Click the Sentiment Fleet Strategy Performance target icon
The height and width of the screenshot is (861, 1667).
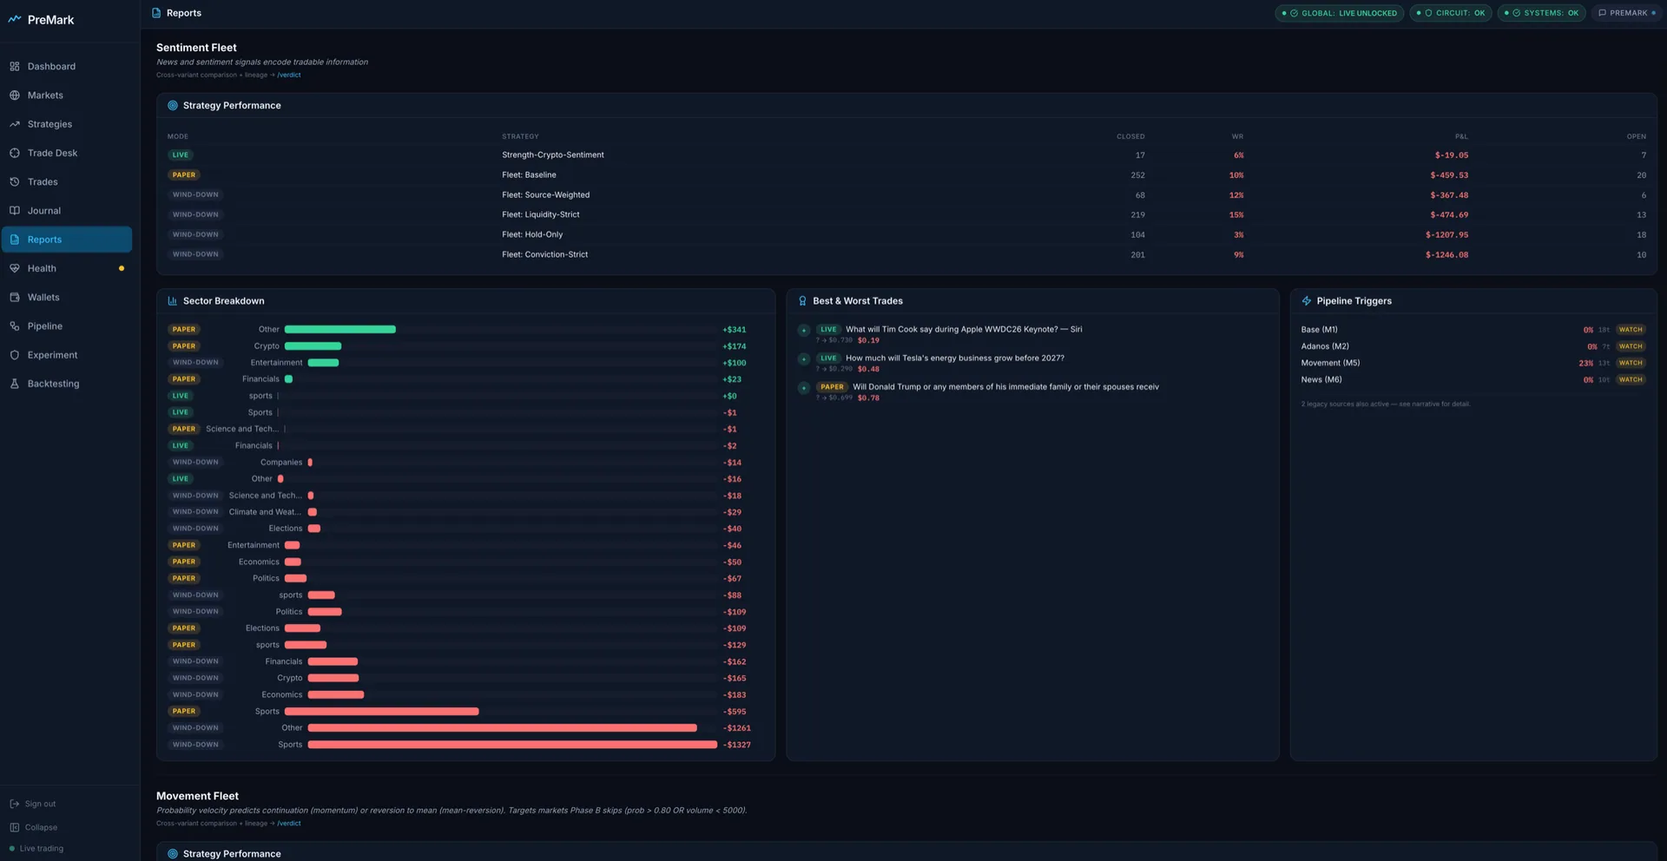tap(172, 106)
